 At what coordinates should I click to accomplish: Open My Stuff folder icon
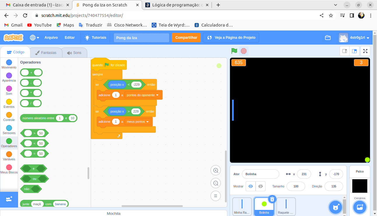pyautogui.click(x=328, y=38)
